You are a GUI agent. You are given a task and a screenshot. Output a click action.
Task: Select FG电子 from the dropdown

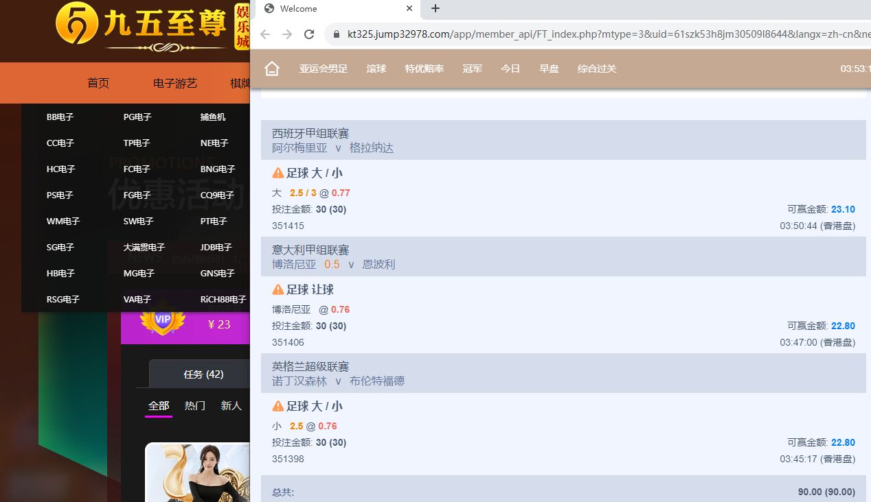137,195
